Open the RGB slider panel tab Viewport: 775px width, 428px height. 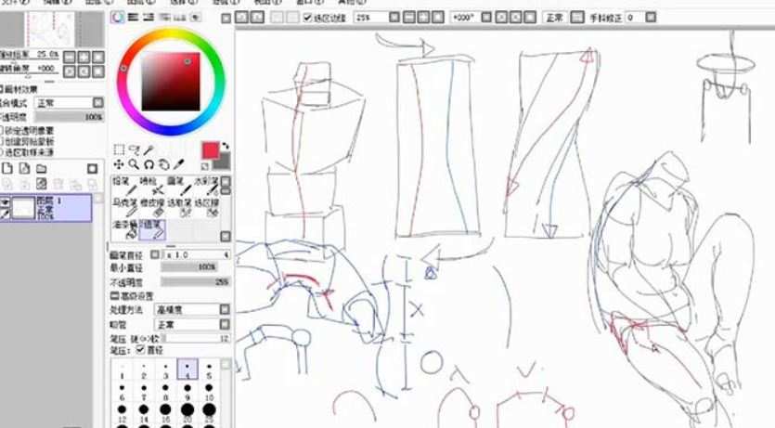coord(133,18)
